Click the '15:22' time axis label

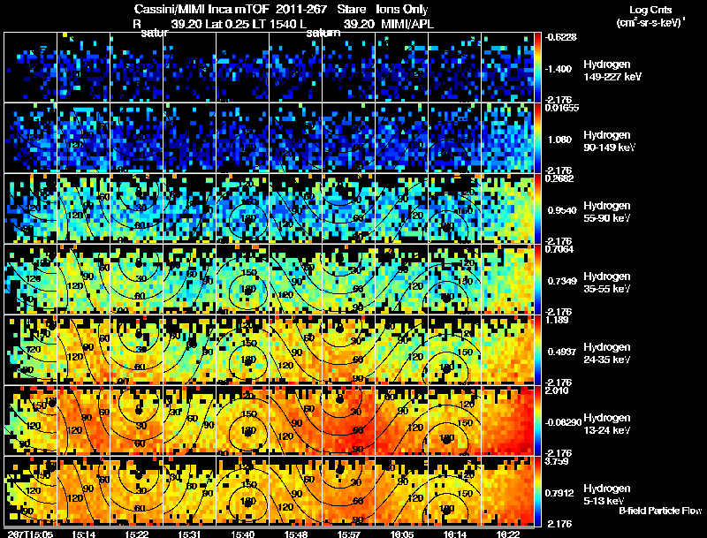pos(136,534)
